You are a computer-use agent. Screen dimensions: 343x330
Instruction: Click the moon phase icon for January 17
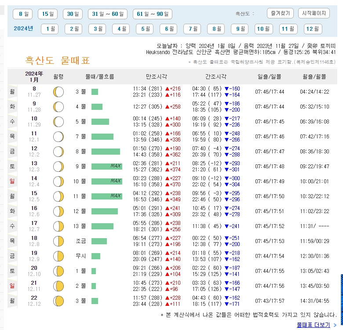tap(58, 226)
